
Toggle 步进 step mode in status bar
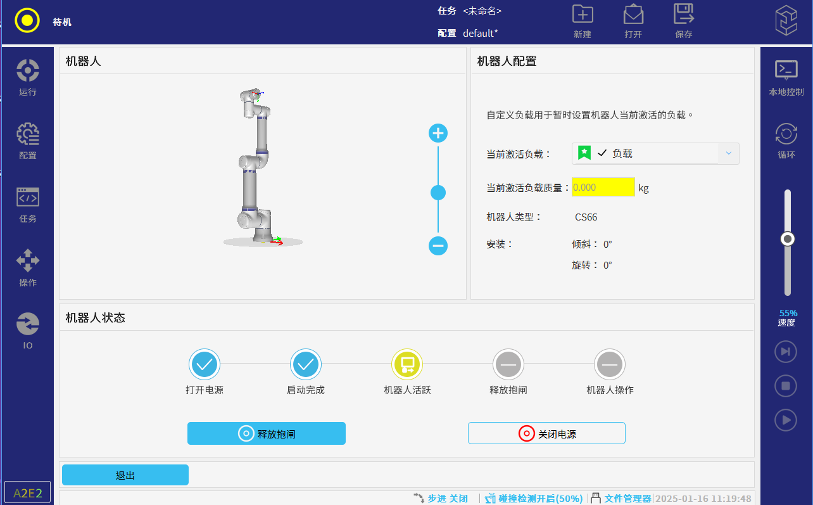point(441,499)
